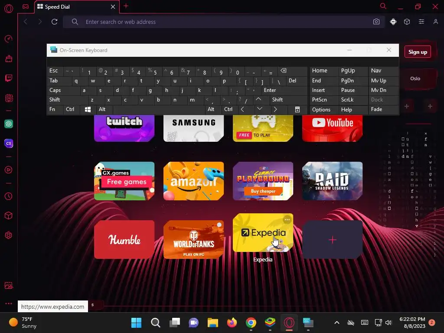Open a new tab with plus button
Viewport: 444px width, 333px height.
[126, 6]
